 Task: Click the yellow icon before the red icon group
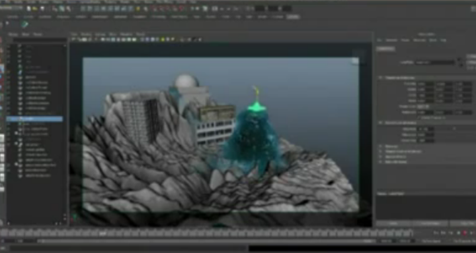(138, 9)
